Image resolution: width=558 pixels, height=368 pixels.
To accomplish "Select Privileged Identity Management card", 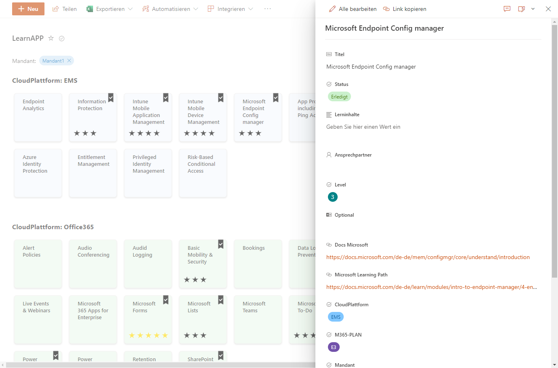I will [148, 173].
